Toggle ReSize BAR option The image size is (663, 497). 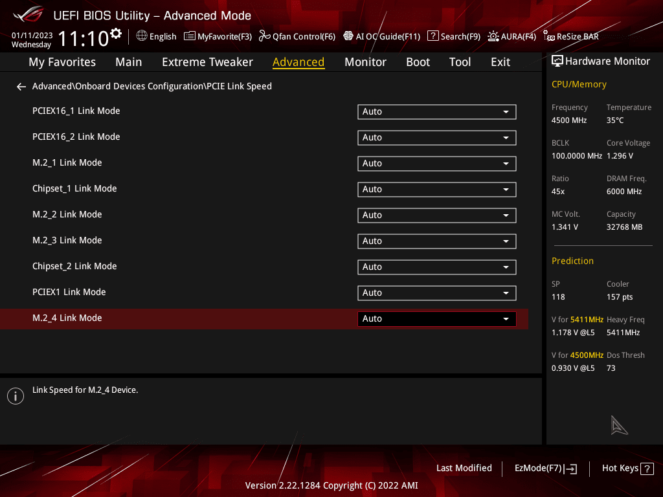coord(571,36)
